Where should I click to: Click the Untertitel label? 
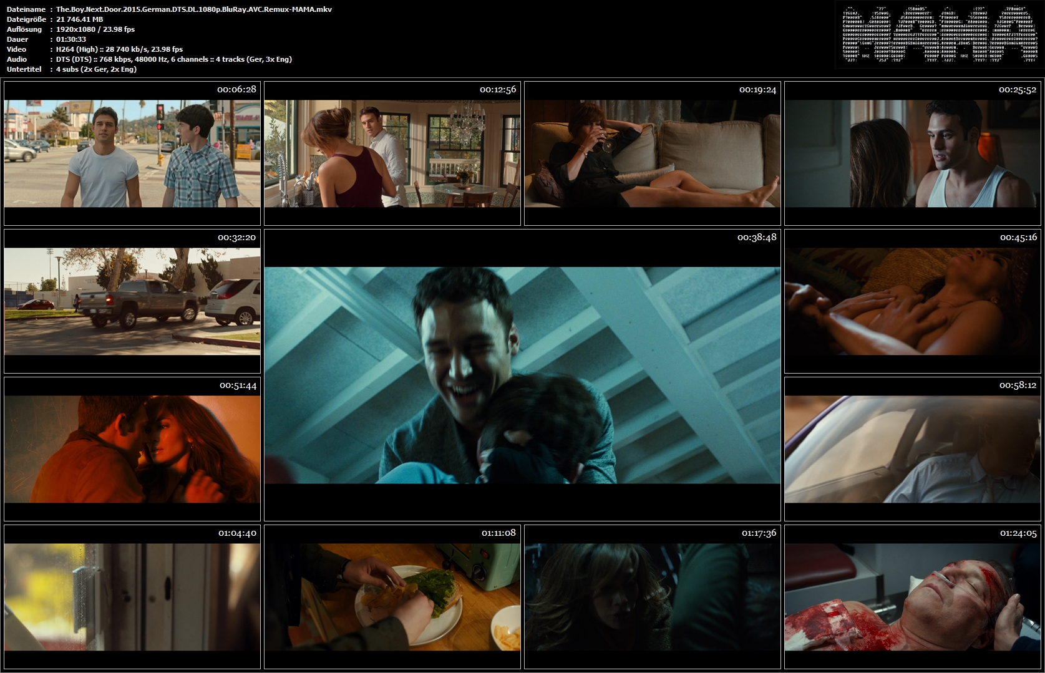[24, 69]
